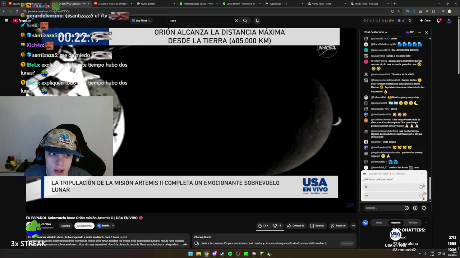Open the live chat three-dot options
Viewport: 460px width, 258px height.
tap(419, 32)
